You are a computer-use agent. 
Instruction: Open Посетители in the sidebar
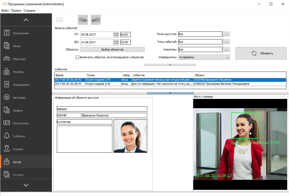pyautogui.click(x=26, y=123)
